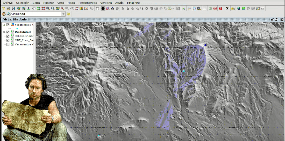Open the Herramientas menu
Screen dimensions: 285x141
coord(88,3)
